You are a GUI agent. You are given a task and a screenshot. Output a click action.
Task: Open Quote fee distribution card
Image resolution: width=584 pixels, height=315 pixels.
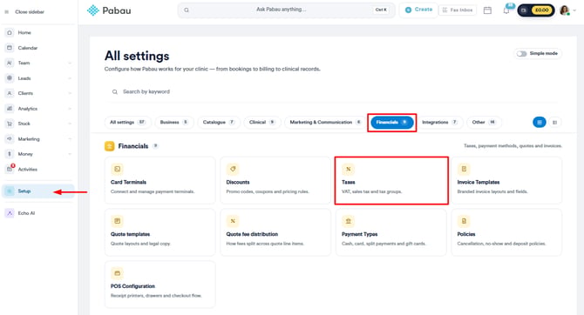click(x=275, y=232)
